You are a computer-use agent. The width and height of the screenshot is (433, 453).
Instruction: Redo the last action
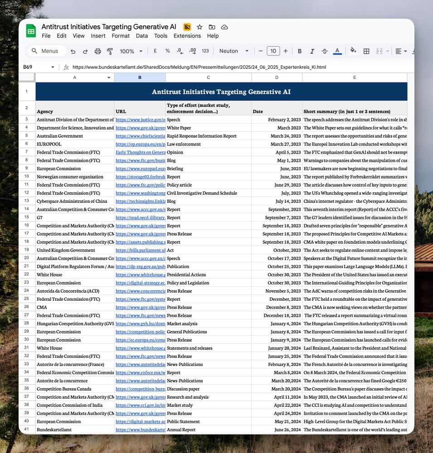pos(85,51)
